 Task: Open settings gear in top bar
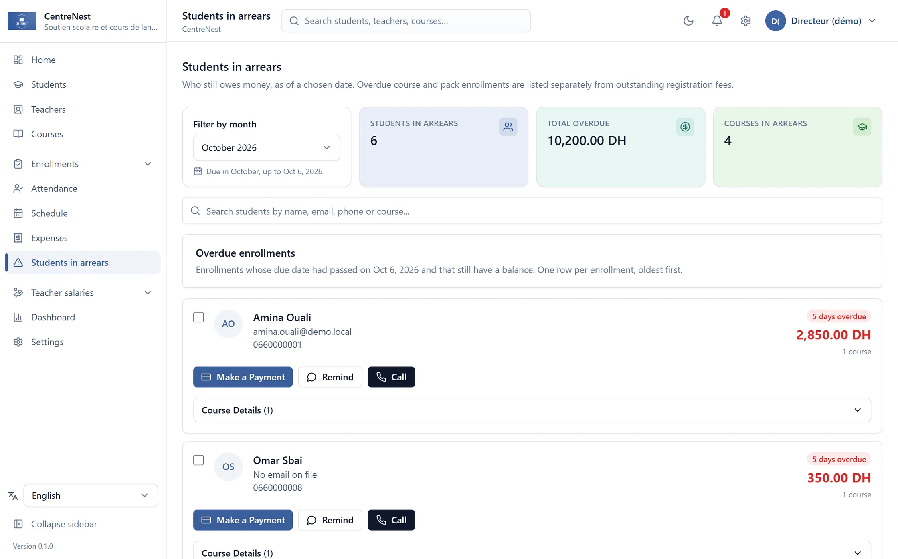(745, 21)
